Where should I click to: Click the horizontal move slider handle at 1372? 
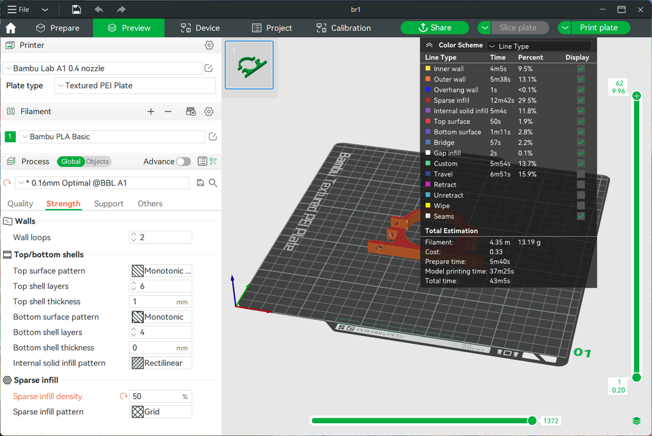tap(532, 421)
